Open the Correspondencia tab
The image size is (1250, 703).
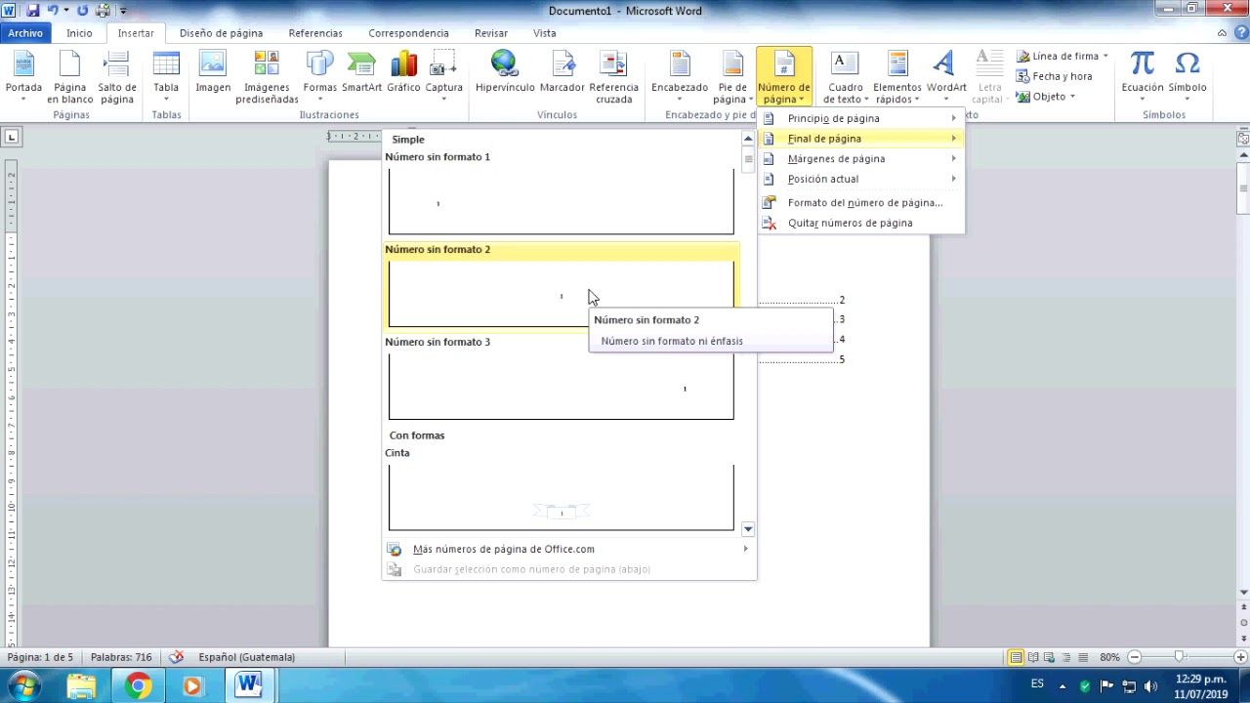click(x=408, y=33)
